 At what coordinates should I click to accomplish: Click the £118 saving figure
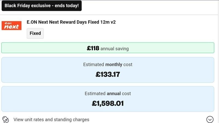[x=93, y=48]
